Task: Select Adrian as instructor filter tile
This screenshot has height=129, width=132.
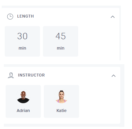Action: point(23,101)
